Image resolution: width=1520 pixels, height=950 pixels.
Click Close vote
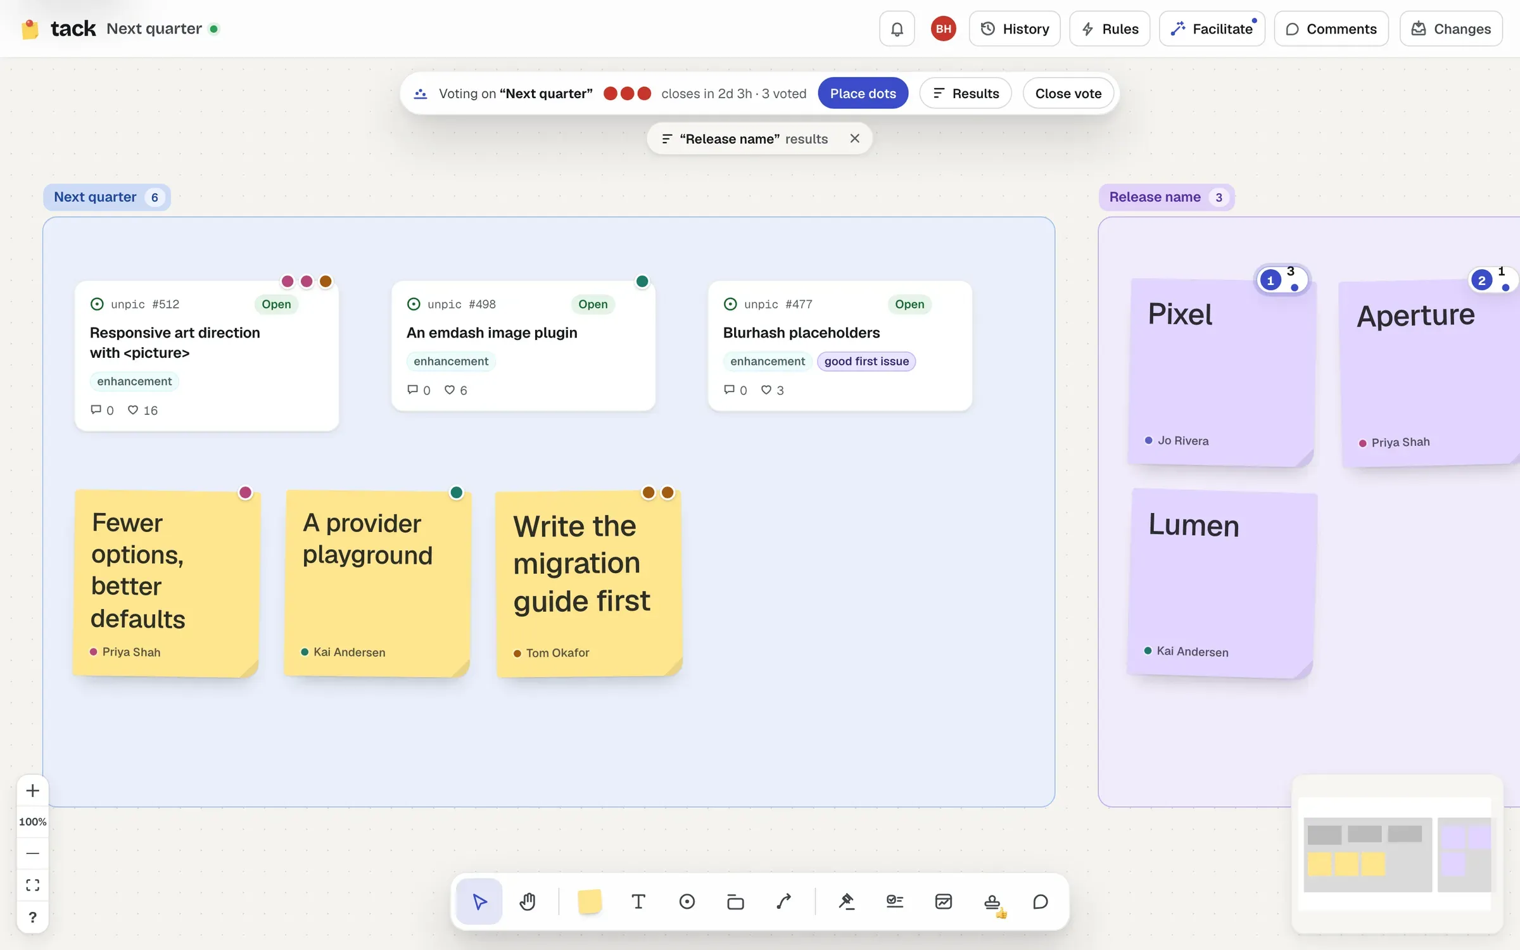coord(1068,93)
